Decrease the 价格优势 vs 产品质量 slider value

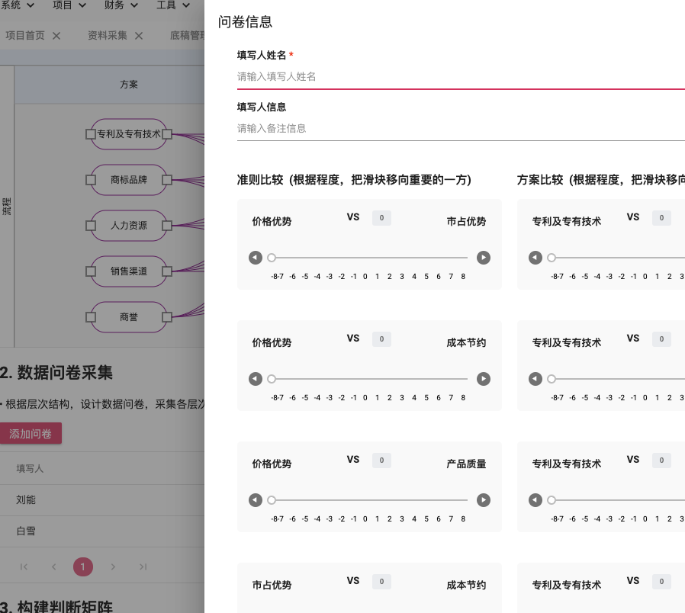tap(256, 500)
